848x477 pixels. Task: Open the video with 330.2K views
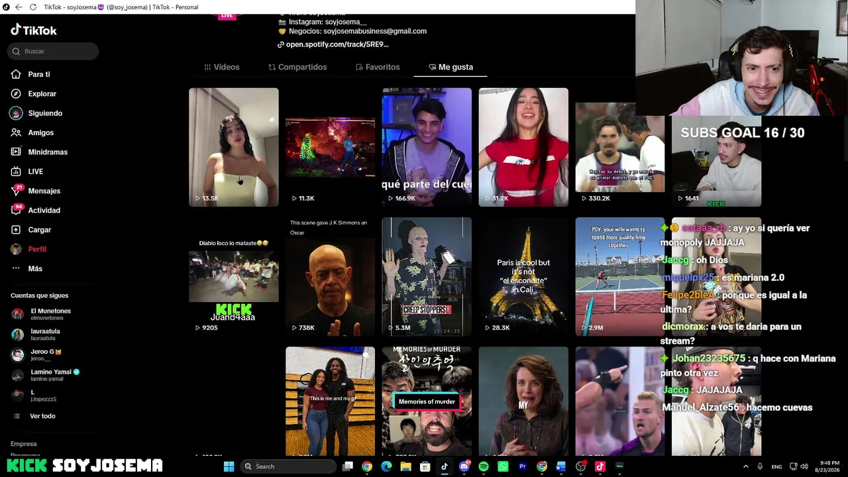[x=620, y=147]
